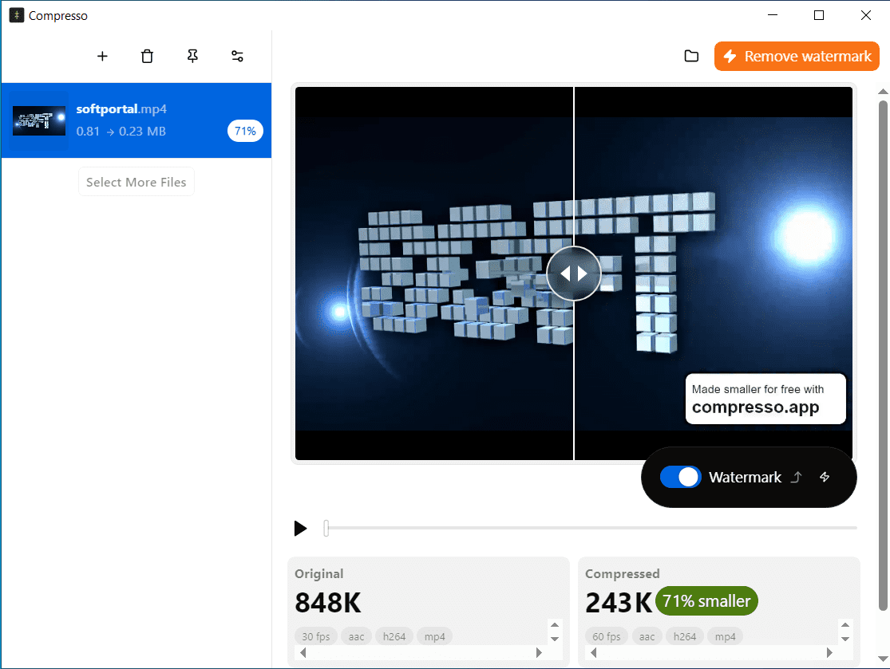Click main panel scrollbar down arrow
Image resolution: width=890 pixels, height=669 pixels.
[x=883, y=659]
